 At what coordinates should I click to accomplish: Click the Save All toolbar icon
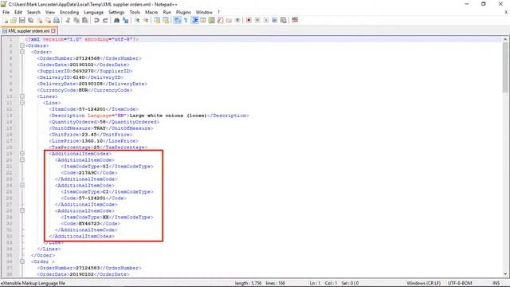coord(30,20)
